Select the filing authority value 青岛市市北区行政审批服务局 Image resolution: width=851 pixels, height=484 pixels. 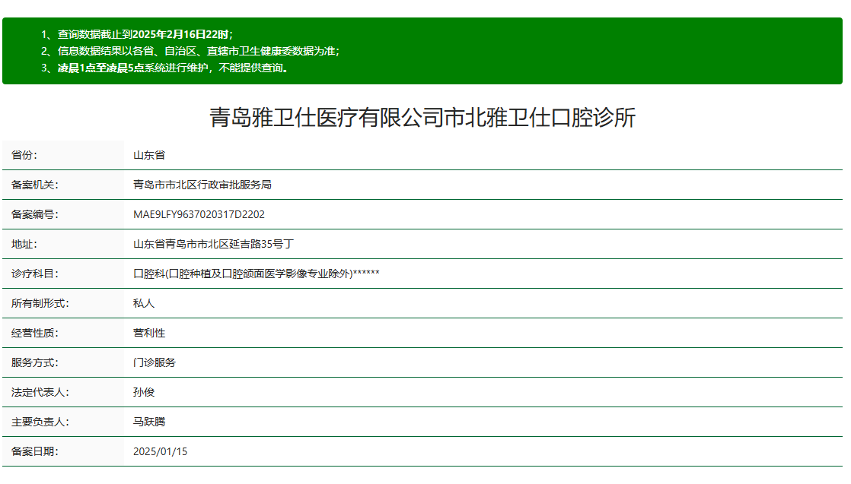tap(202, 185)
